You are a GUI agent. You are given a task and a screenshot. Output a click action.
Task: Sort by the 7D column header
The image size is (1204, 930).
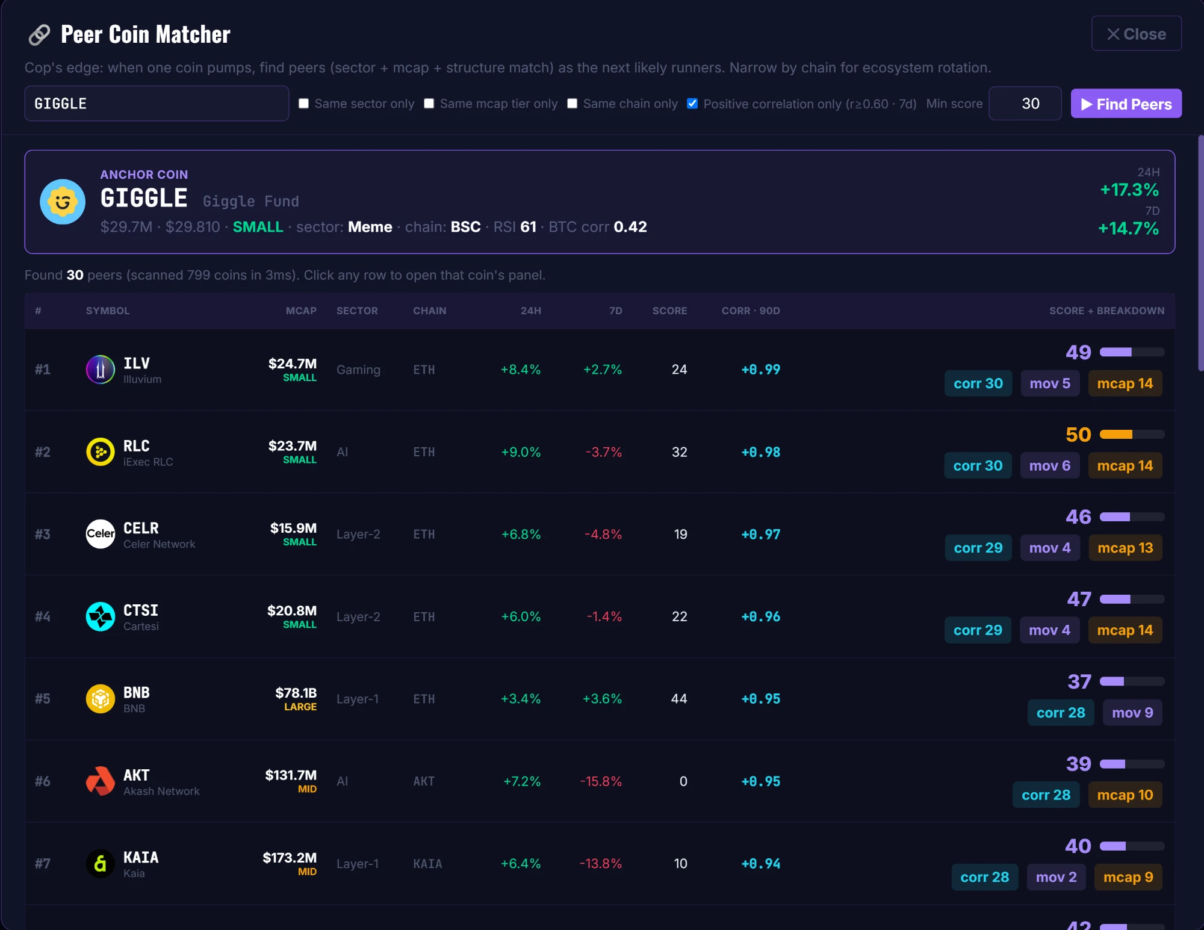[x=615, y=311]
